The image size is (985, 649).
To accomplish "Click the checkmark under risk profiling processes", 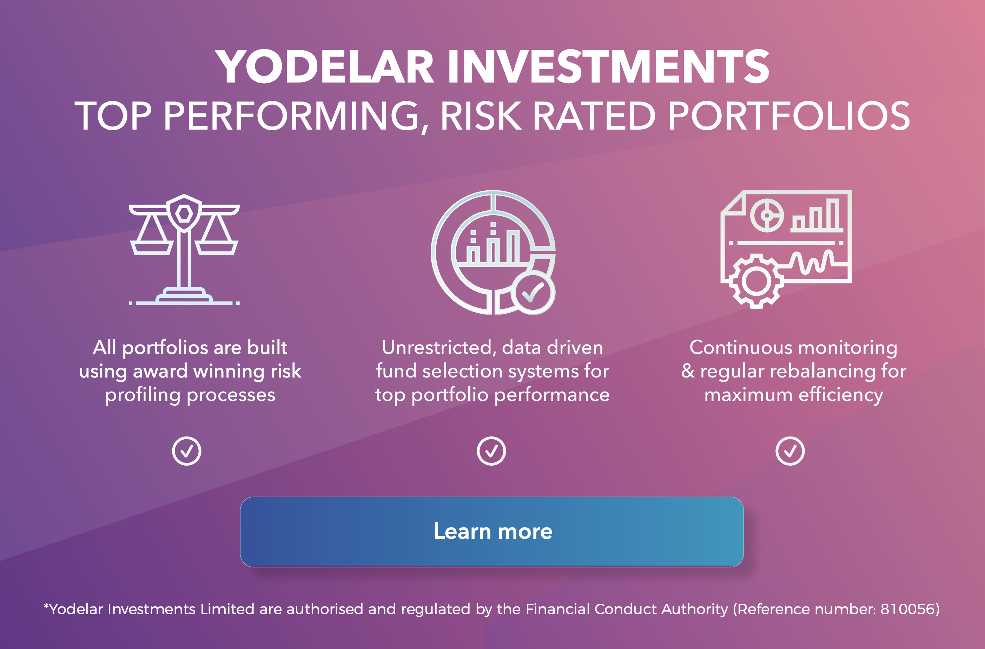I will click(187, 451).
